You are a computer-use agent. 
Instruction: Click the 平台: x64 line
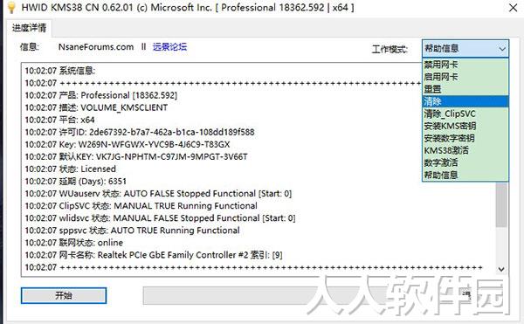coord(59,120)
